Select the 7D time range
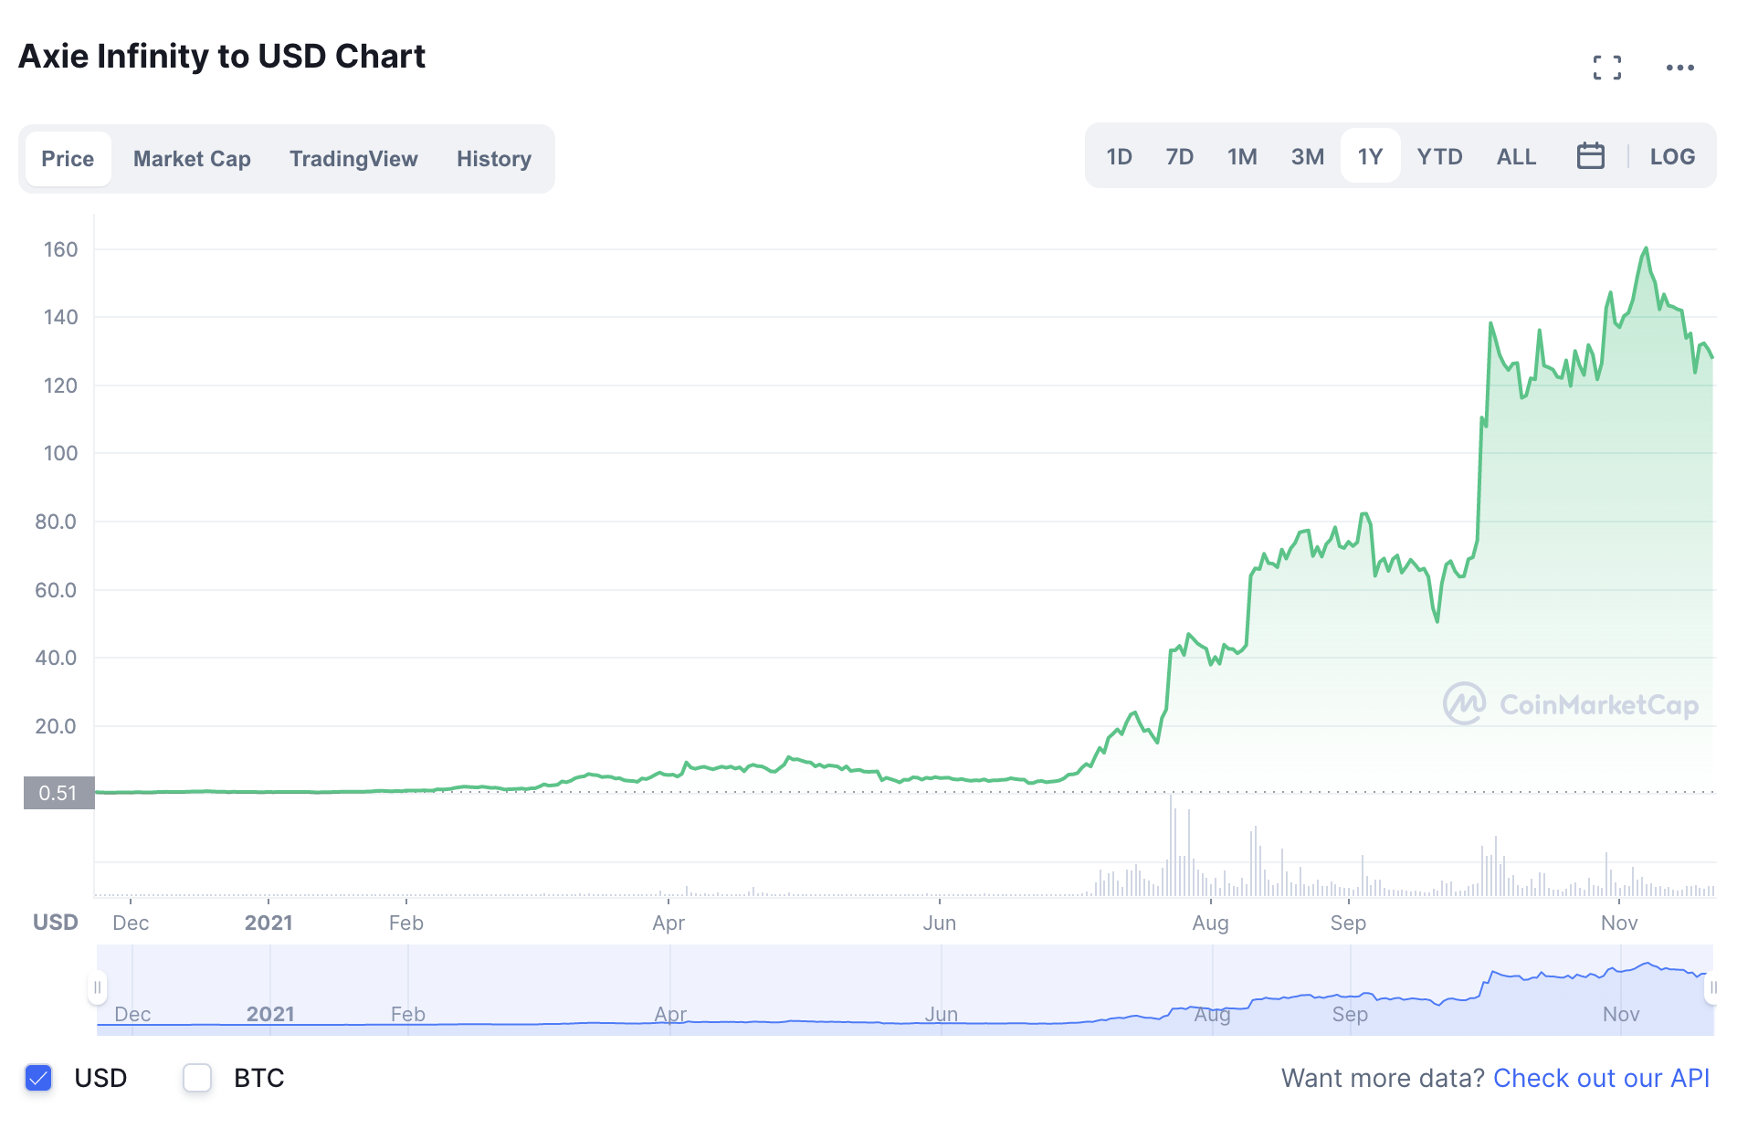1737x1129 pixels. click(x=1179, y=156)
